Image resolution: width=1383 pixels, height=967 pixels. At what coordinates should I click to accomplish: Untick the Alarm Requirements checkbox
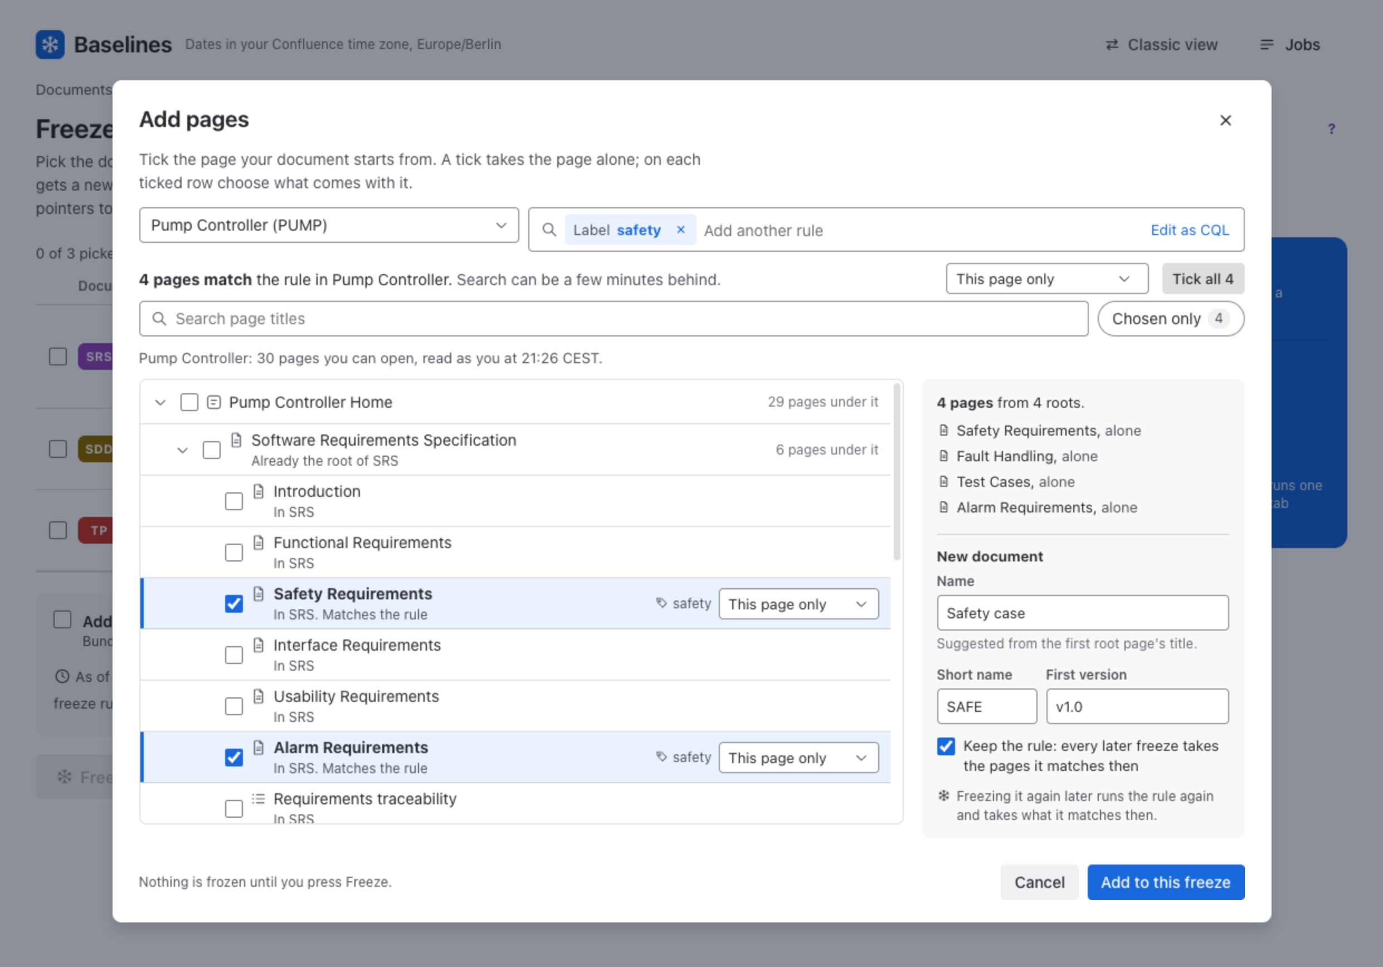(233, 758)
